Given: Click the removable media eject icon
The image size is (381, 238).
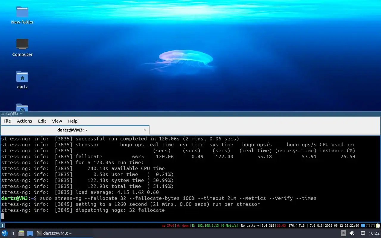Looking at the screenshot, I should 343,233.
